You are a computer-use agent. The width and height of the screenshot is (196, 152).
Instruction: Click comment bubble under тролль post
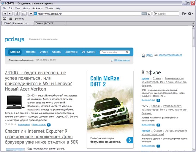pyautogui.click(x=158, y=100)
